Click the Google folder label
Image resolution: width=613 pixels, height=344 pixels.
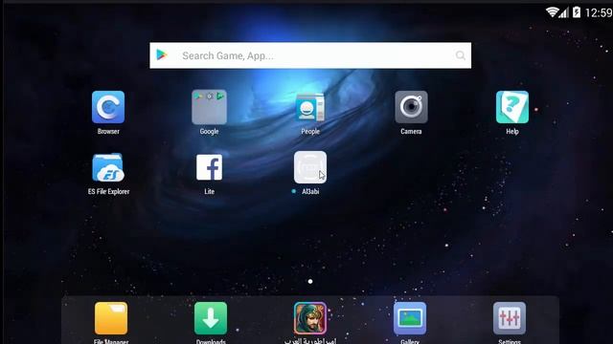point(209,132)
